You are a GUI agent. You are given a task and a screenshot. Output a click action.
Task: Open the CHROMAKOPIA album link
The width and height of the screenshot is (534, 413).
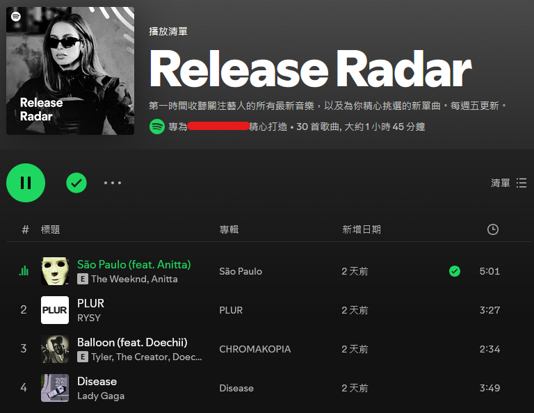254,349
